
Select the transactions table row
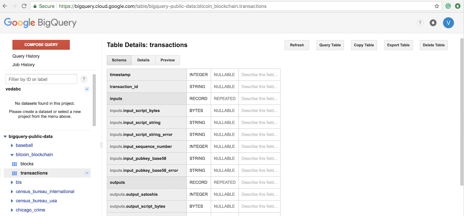pyautogui.click(x=47, y=173)
